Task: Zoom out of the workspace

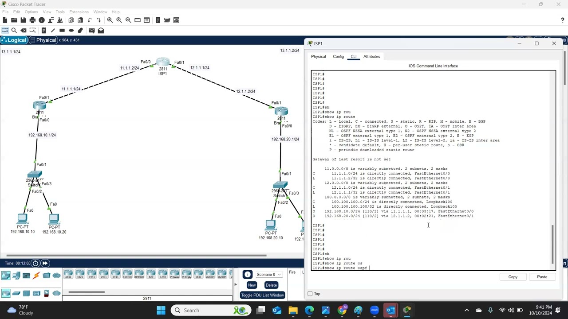Action: click(128, 20)
